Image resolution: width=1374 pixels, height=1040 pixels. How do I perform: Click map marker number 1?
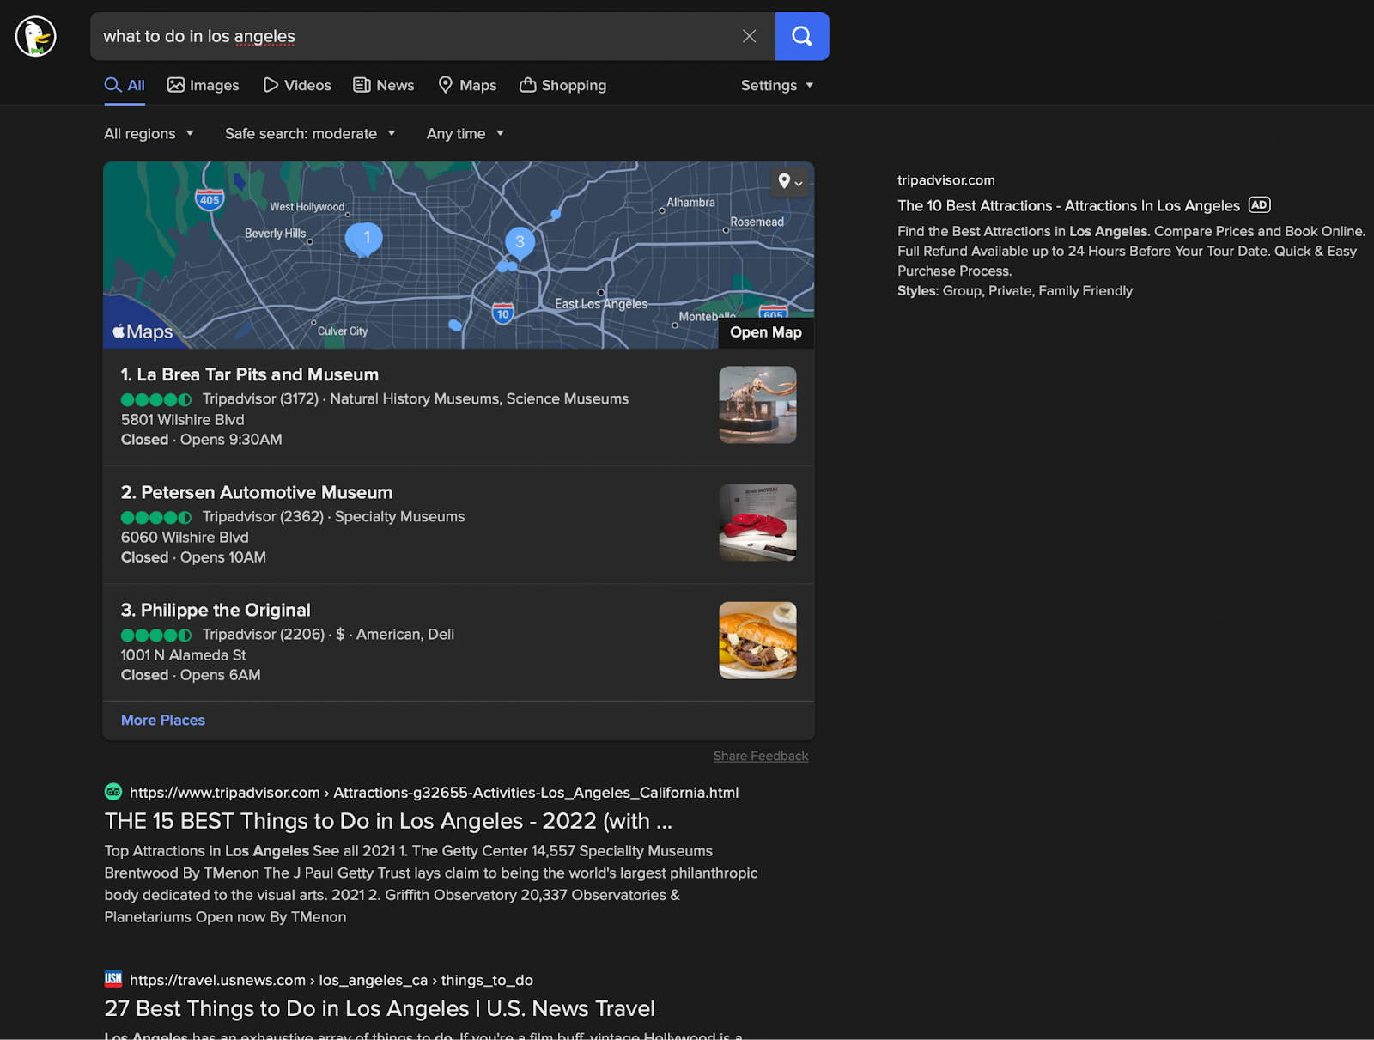point(366,238)
